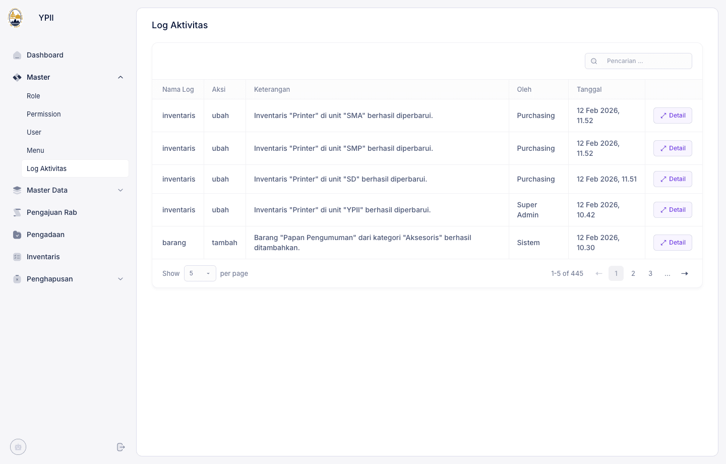Open the Permission submenu item
The image size is (726, 464).
pos(75,114)
